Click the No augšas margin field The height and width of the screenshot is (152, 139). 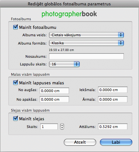coord(54,91)
